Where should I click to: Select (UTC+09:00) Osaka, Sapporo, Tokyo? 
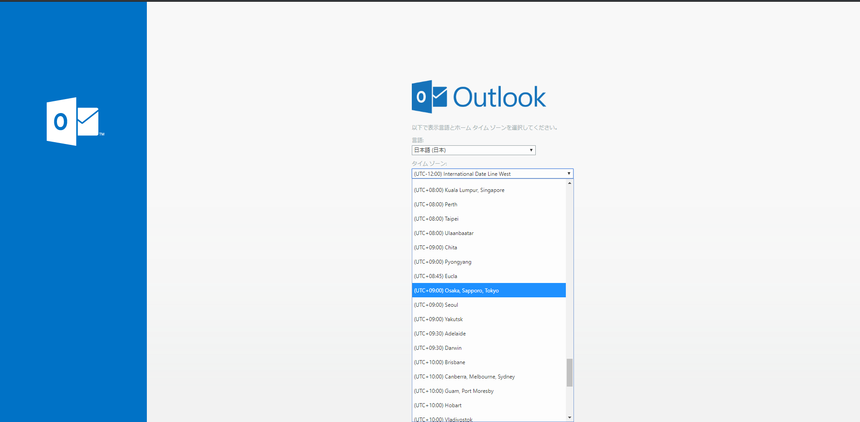coord(489,291)
